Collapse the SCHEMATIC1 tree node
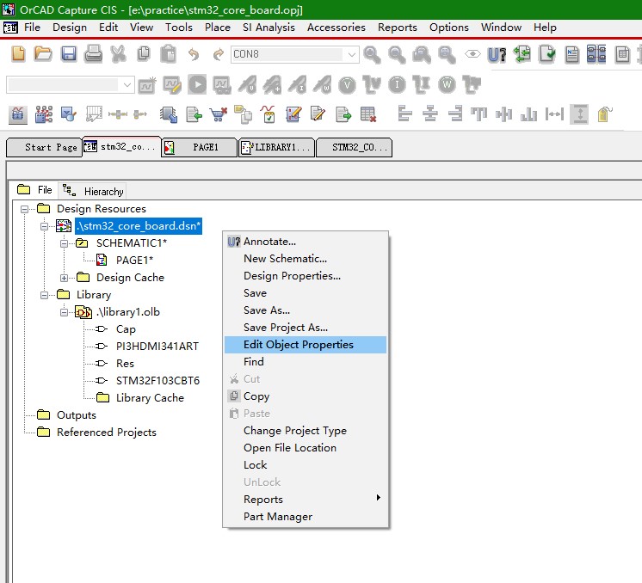The width and height of the screenshot is (642, 583). [x=64, y=243]
